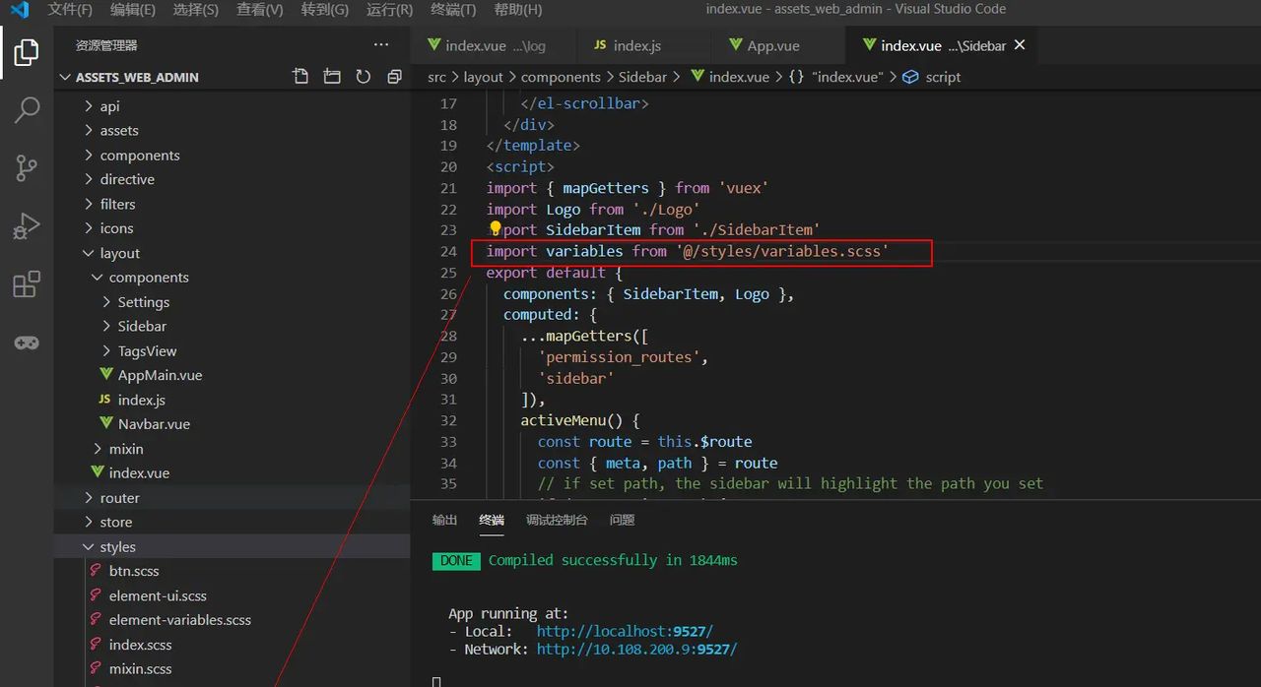The height and width of the screenshot is (687, 1261).
Task: Expand the api folder
Action: (109, 106)
